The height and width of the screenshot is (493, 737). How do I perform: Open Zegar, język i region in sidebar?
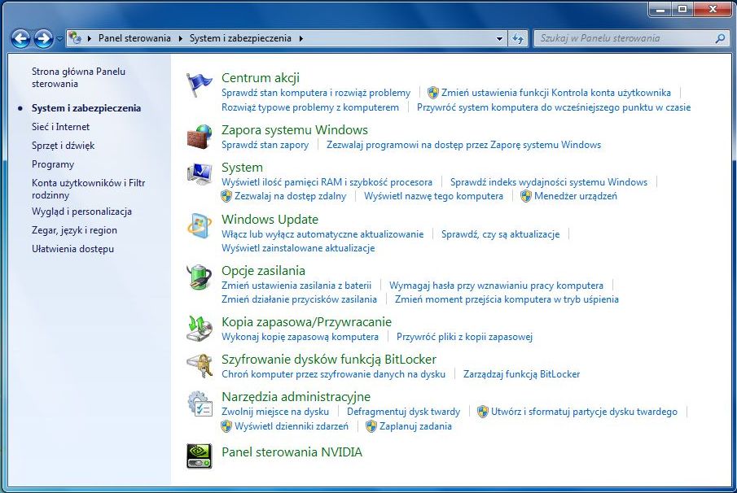click(74, 230)
